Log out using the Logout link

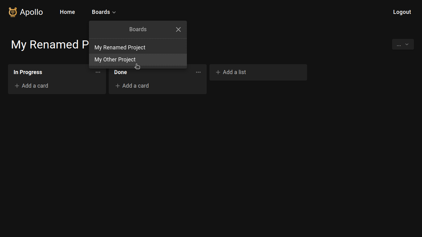coord(402,12)
